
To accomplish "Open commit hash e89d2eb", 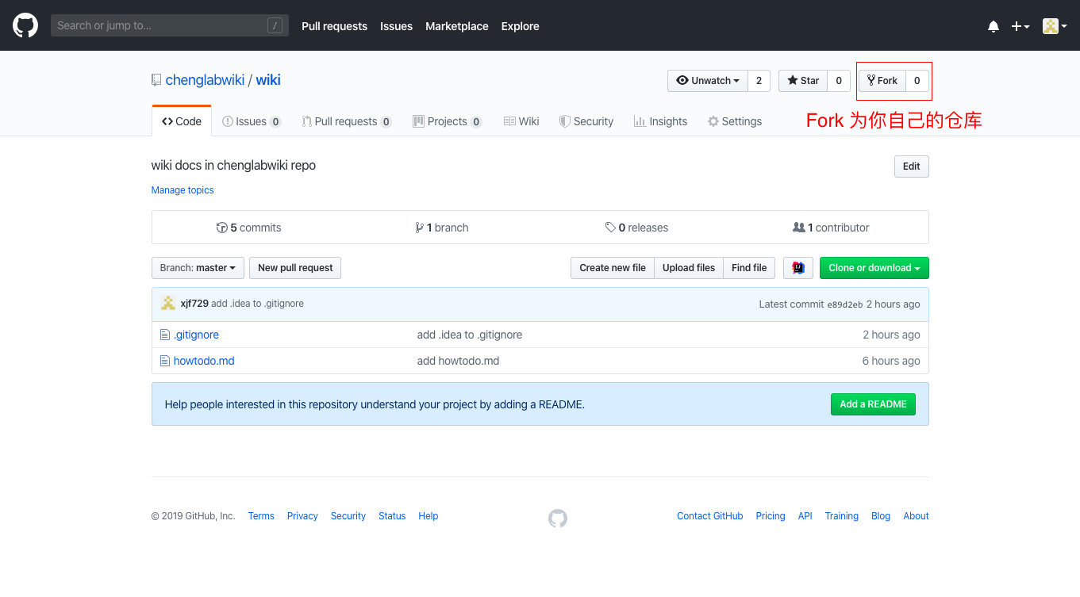I will tap(845, 304).
